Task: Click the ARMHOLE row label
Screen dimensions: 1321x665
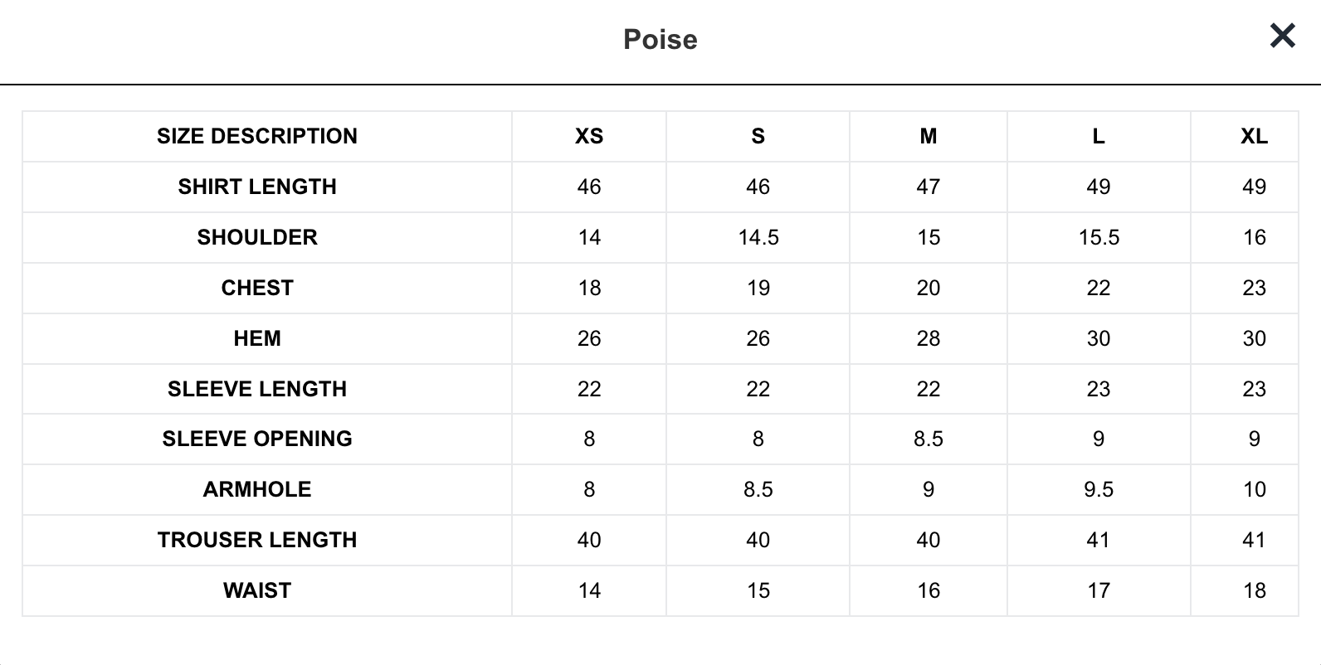Action: pyautogui.click(x=257, y=489)
